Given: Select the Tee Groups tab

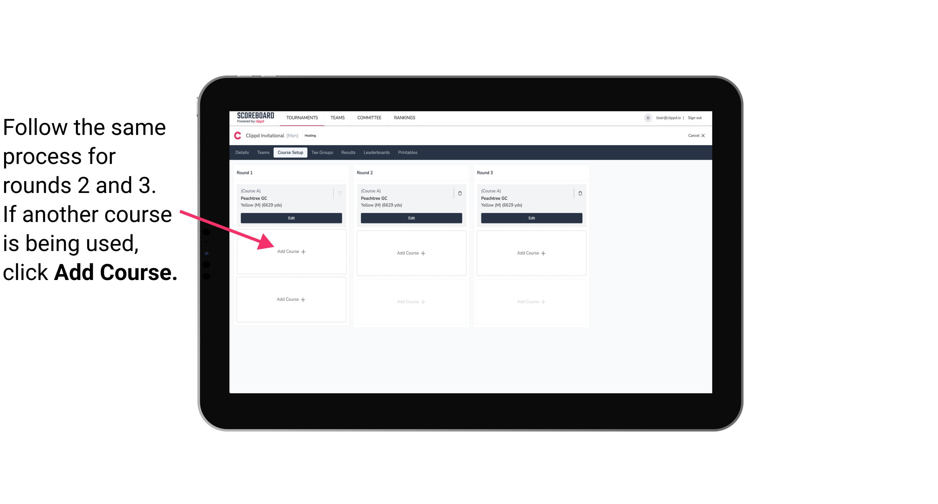Looking at the screenshot, I should pos(322,152).
